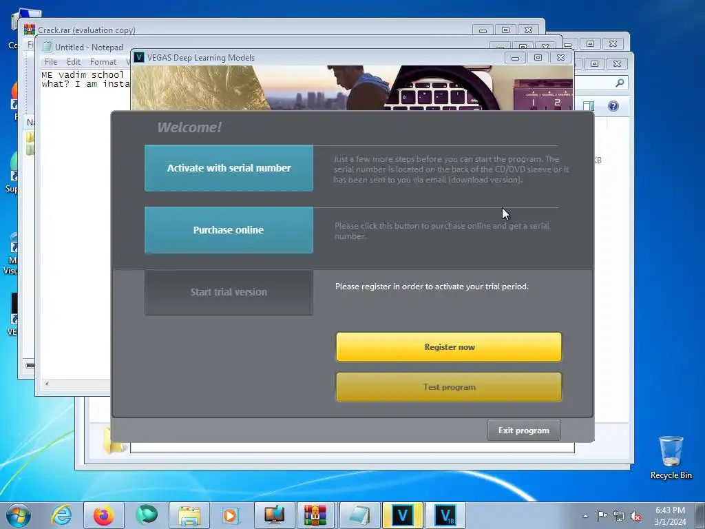The image size is (705, 529).
Task: Switch to WinRAR taskbar icon
Action: 315,515
